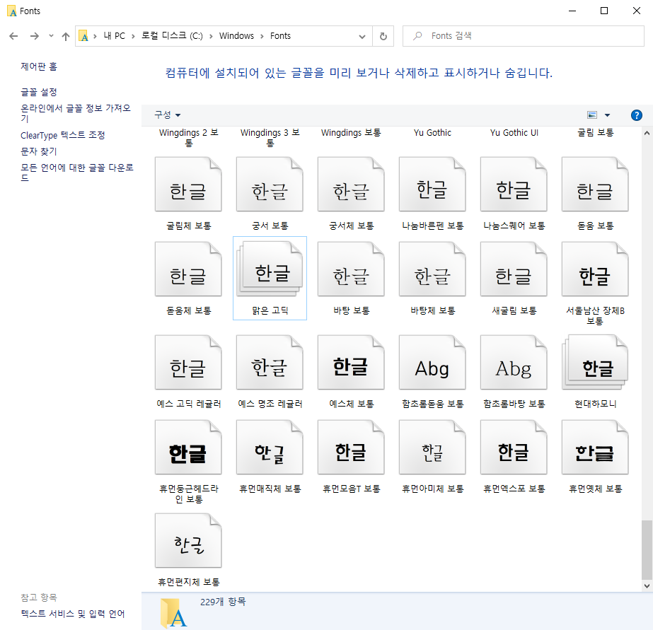The image size is (653, 630).
Task: Select the 예스체 보통 font icon
Action: click(x=351, y=363)
